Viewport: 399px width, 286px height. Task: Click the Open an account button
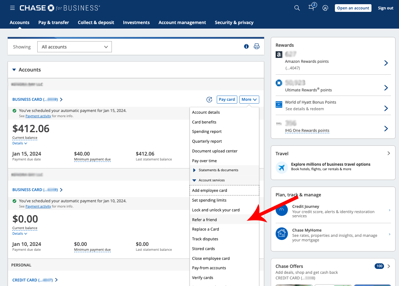353,8
